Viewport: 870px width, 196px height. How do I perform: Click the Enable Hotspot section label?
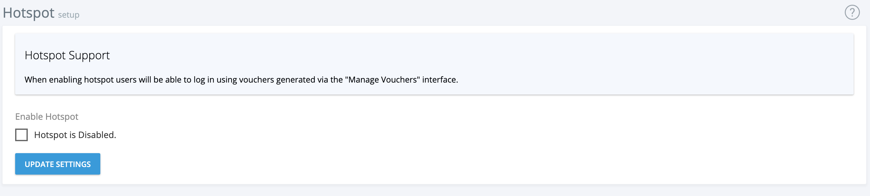tap(47, 116)
